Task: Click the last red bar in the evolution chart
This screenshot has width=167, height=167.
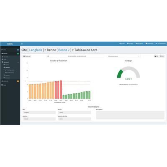Action: pos(61,90)
